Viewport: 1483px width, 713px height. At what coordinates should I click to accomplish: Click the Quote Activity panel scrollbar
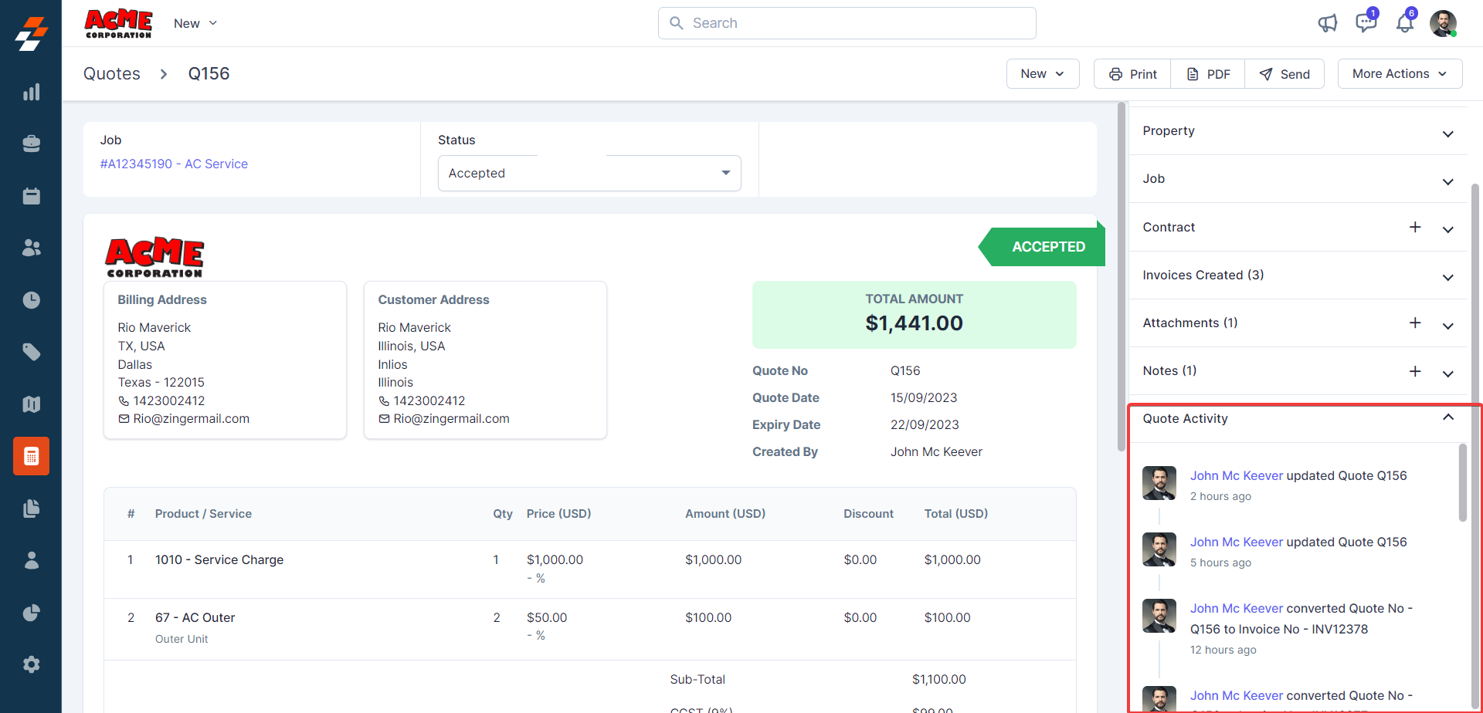(x=1461, y=483)
